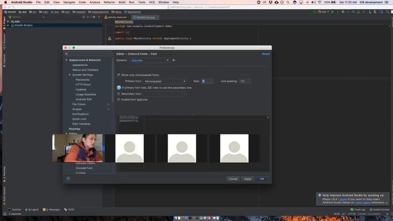Click Gradle Scripts icon in project tree
The image size is (393, 221).
pos(12,25)
